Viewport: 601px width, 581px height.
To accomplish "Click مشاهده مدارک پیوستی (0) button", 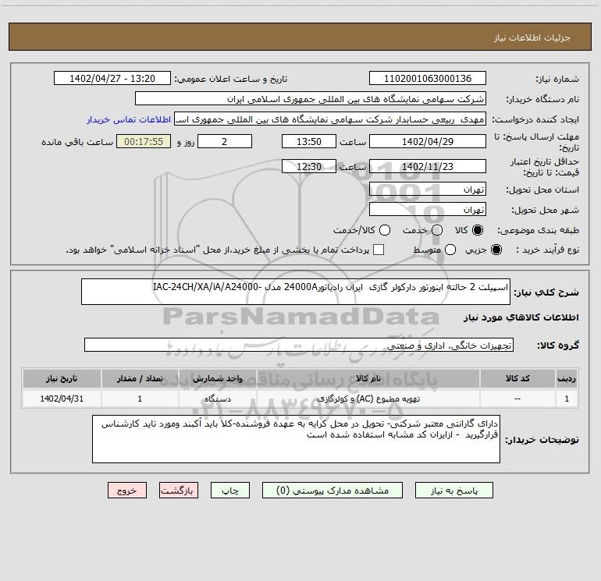I will [333, 491].
